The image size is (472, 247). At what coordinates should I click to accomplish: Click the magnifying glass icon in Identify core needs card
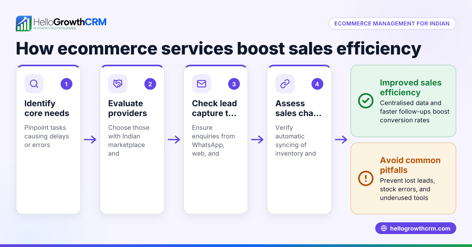[34, 84]
